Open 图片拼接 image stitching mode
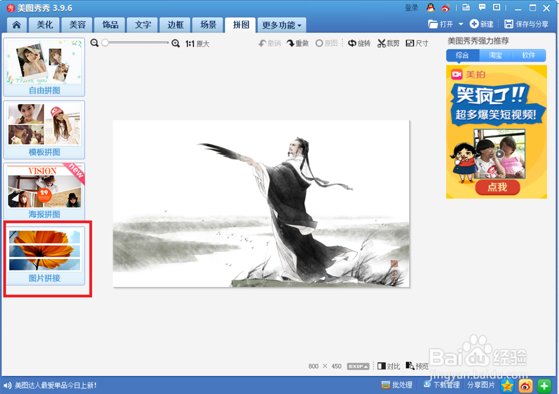This screenshot has height=394, width=559. (44, 256)
